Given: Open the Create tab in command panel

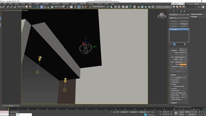Looking at the screenshot, I should (170, 11).
